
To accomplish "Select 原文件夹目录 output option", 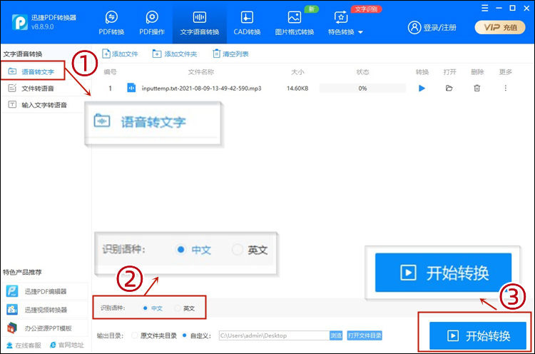I will click(x=135, y=335).
